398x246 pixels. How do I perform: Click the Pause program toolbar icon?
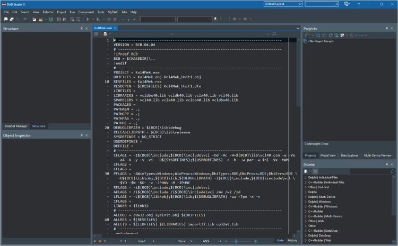pos(109,19)
